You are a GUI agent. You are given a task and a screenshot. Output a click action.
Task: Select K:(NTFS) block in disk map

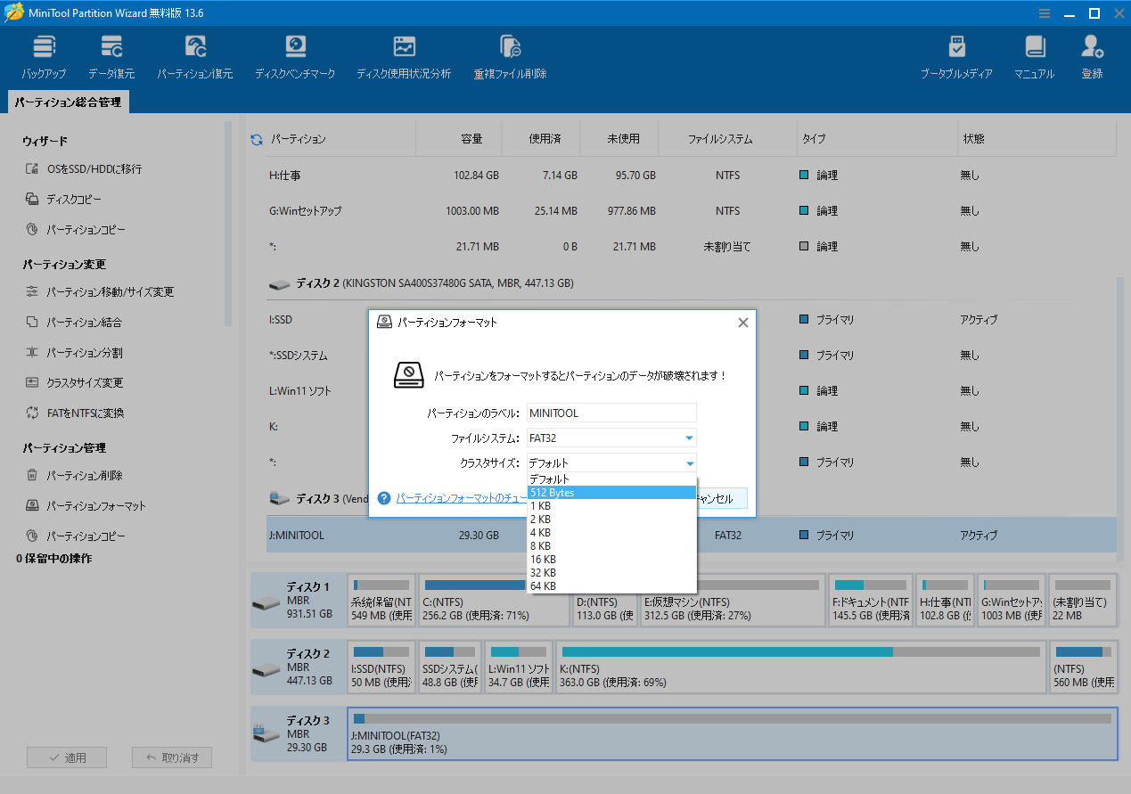799,667
